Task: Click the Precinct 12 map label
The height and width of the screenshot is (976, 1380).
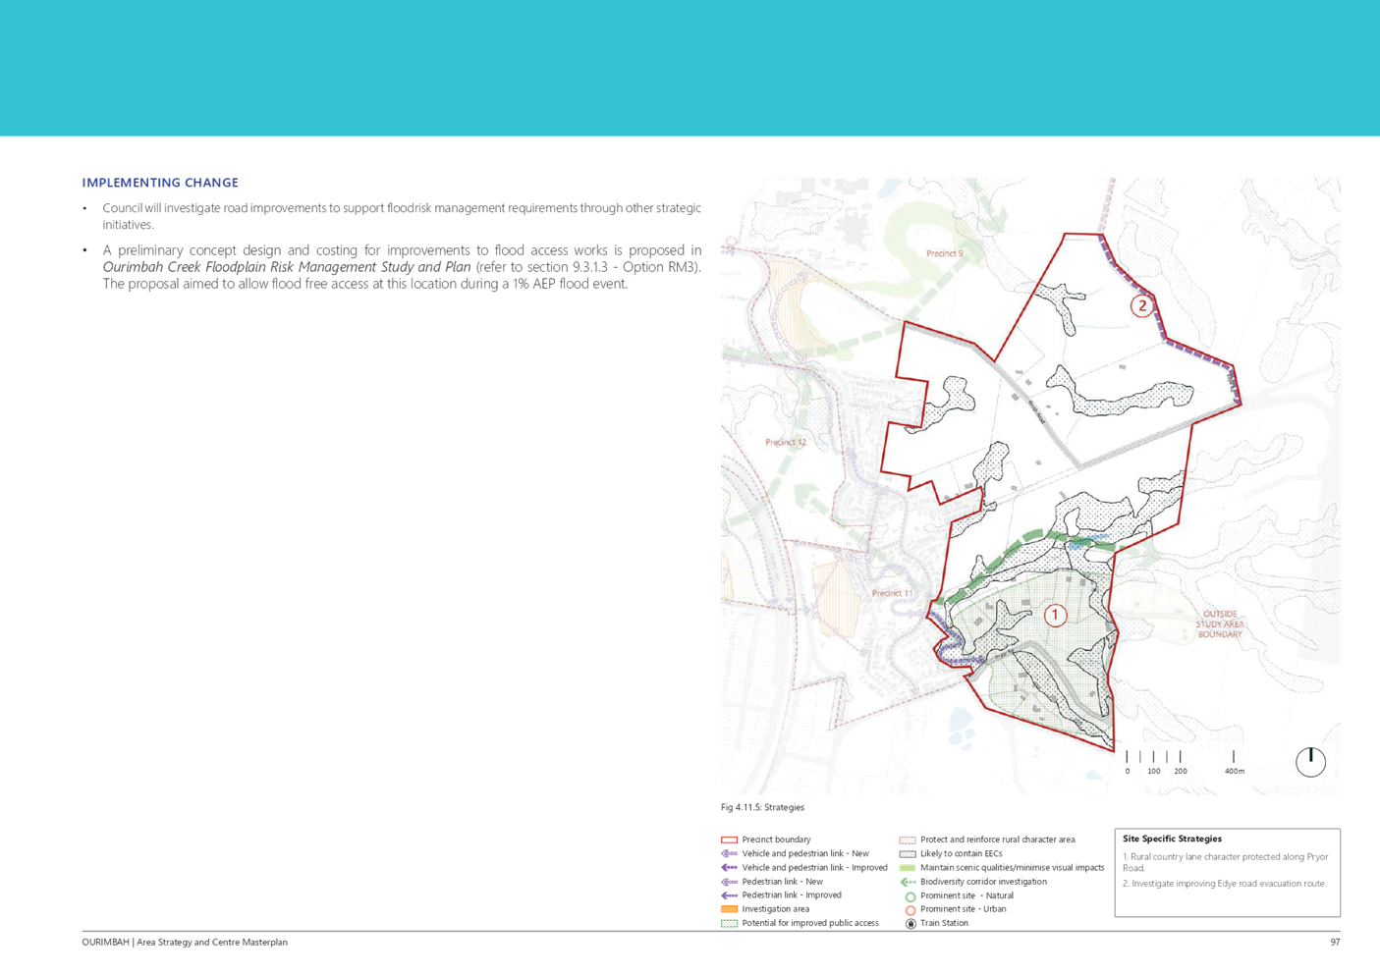Action: coord(786,443)
